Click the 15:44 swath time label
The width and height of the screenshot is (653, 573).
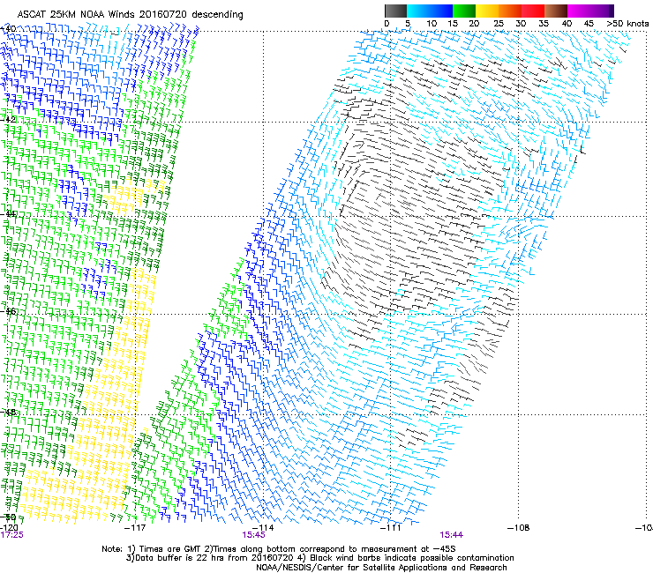(452, 535)
